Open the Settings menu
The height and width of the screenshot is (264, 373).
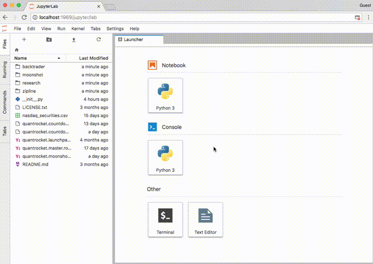click(115, 29)
